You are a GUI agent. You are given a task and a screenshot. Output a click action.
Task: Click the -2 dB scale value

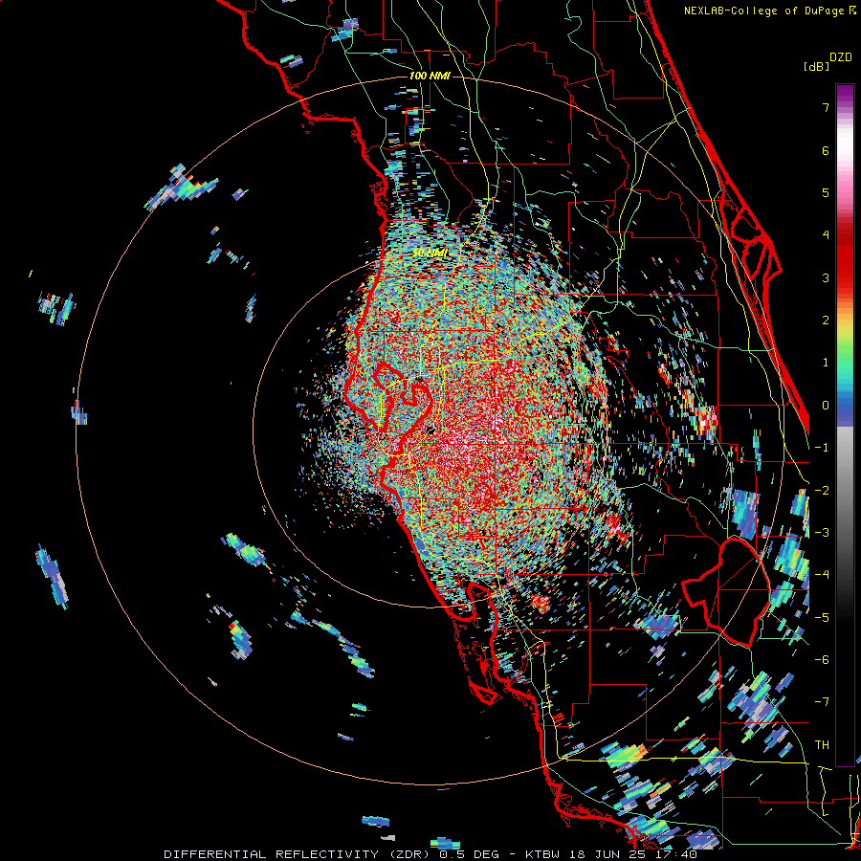822,491
